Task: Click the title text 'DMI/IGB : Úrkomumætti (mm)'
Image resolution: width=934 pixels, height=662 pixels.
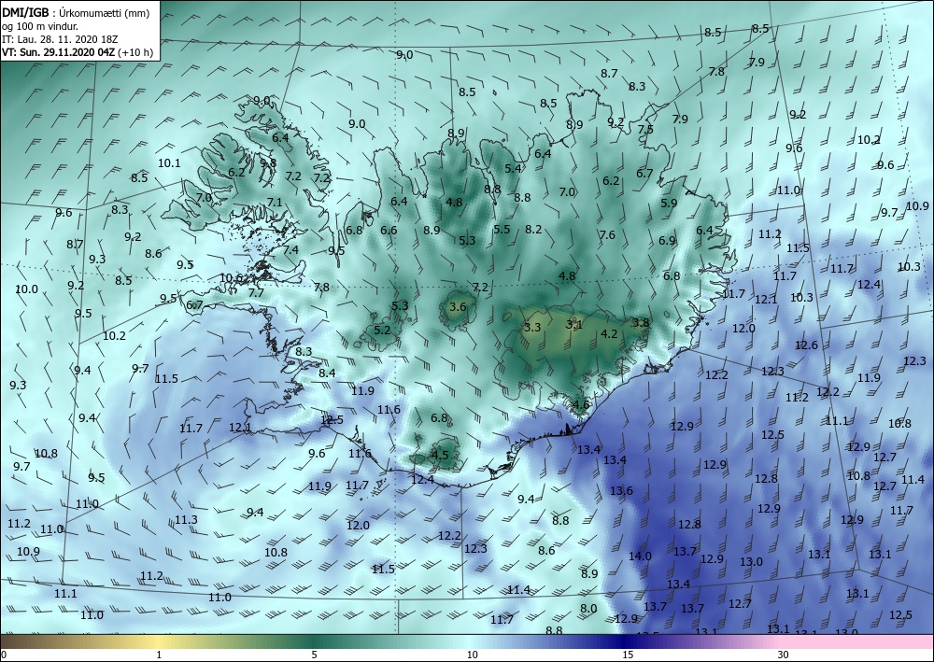Action: pyautogui.click(x=76, y=13)
